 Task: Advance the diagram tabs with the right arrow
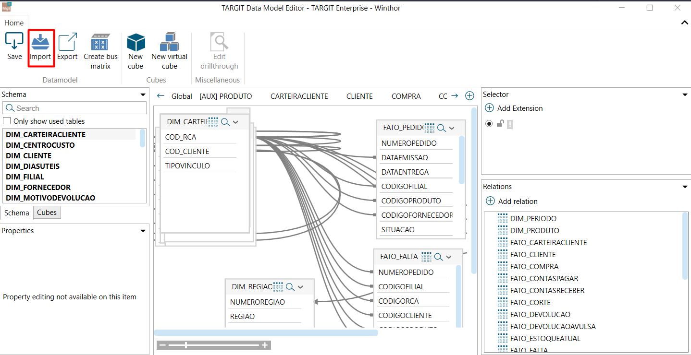(x=455, y=96)
